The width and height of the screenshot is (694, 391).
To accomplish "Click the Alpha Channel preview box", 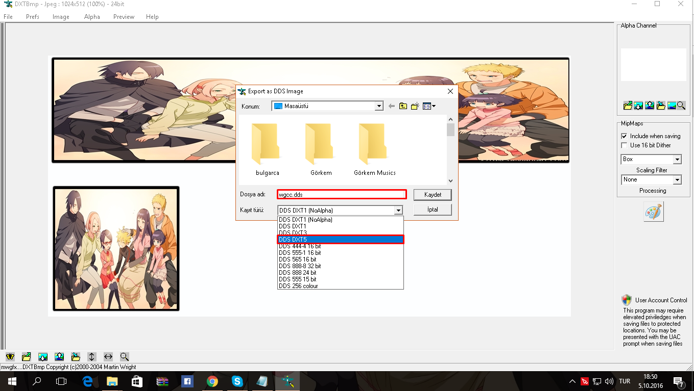I will pyautogui.click(x=654, y=65).
